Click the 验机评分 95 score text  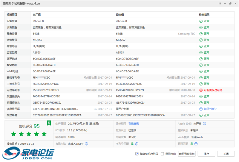(29, 126)
